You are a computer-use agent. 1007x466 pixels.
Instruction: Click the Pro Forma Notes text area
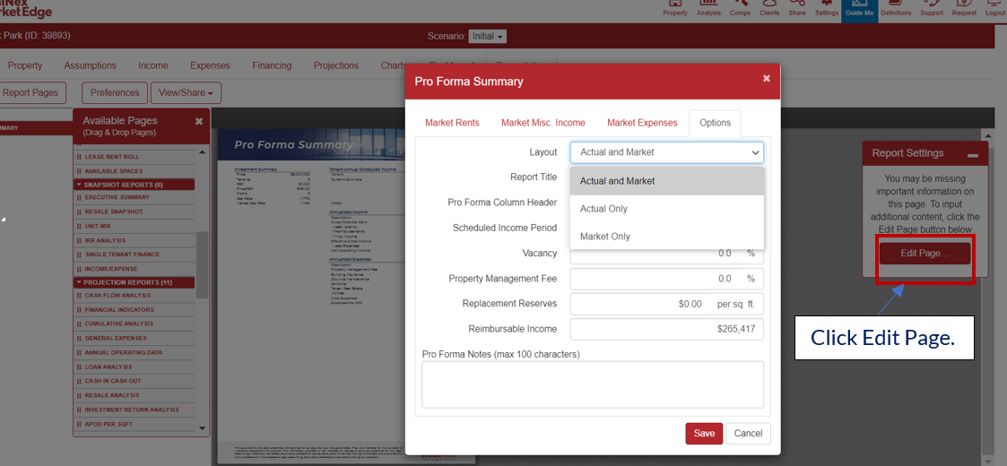pos(592,384)
